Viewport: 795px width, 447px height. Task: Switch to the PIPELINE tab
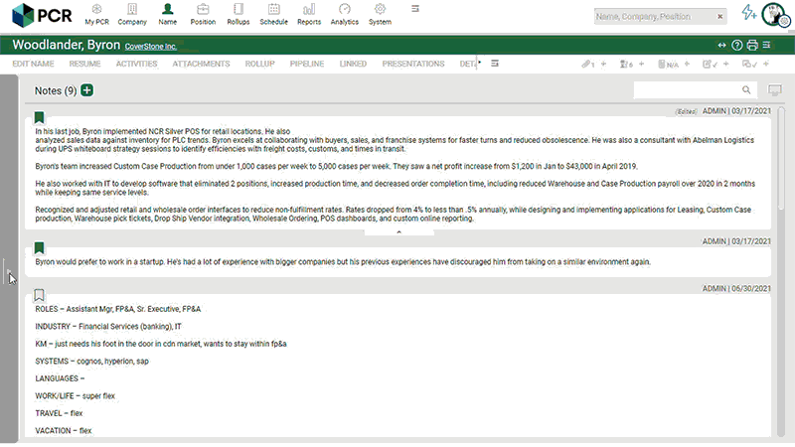click(307, 64)
